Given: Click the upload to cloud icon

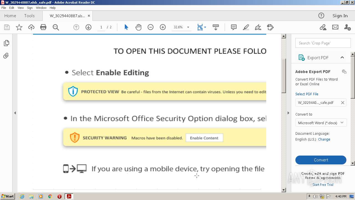Looking at the screenshot, I should coord(31,27).
